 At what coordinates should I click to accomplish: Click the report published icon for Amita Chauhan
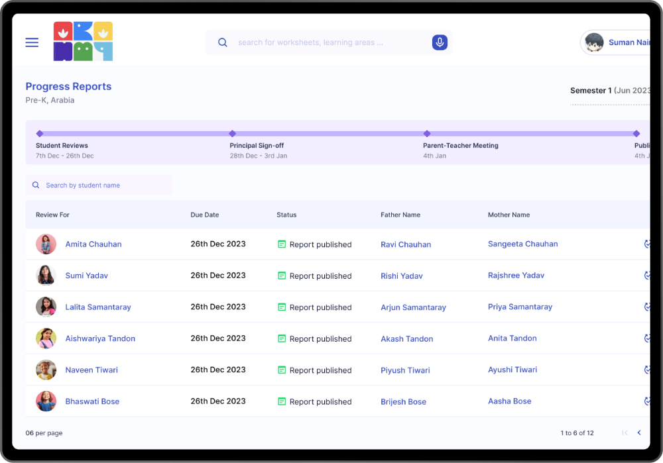[282, 244]
